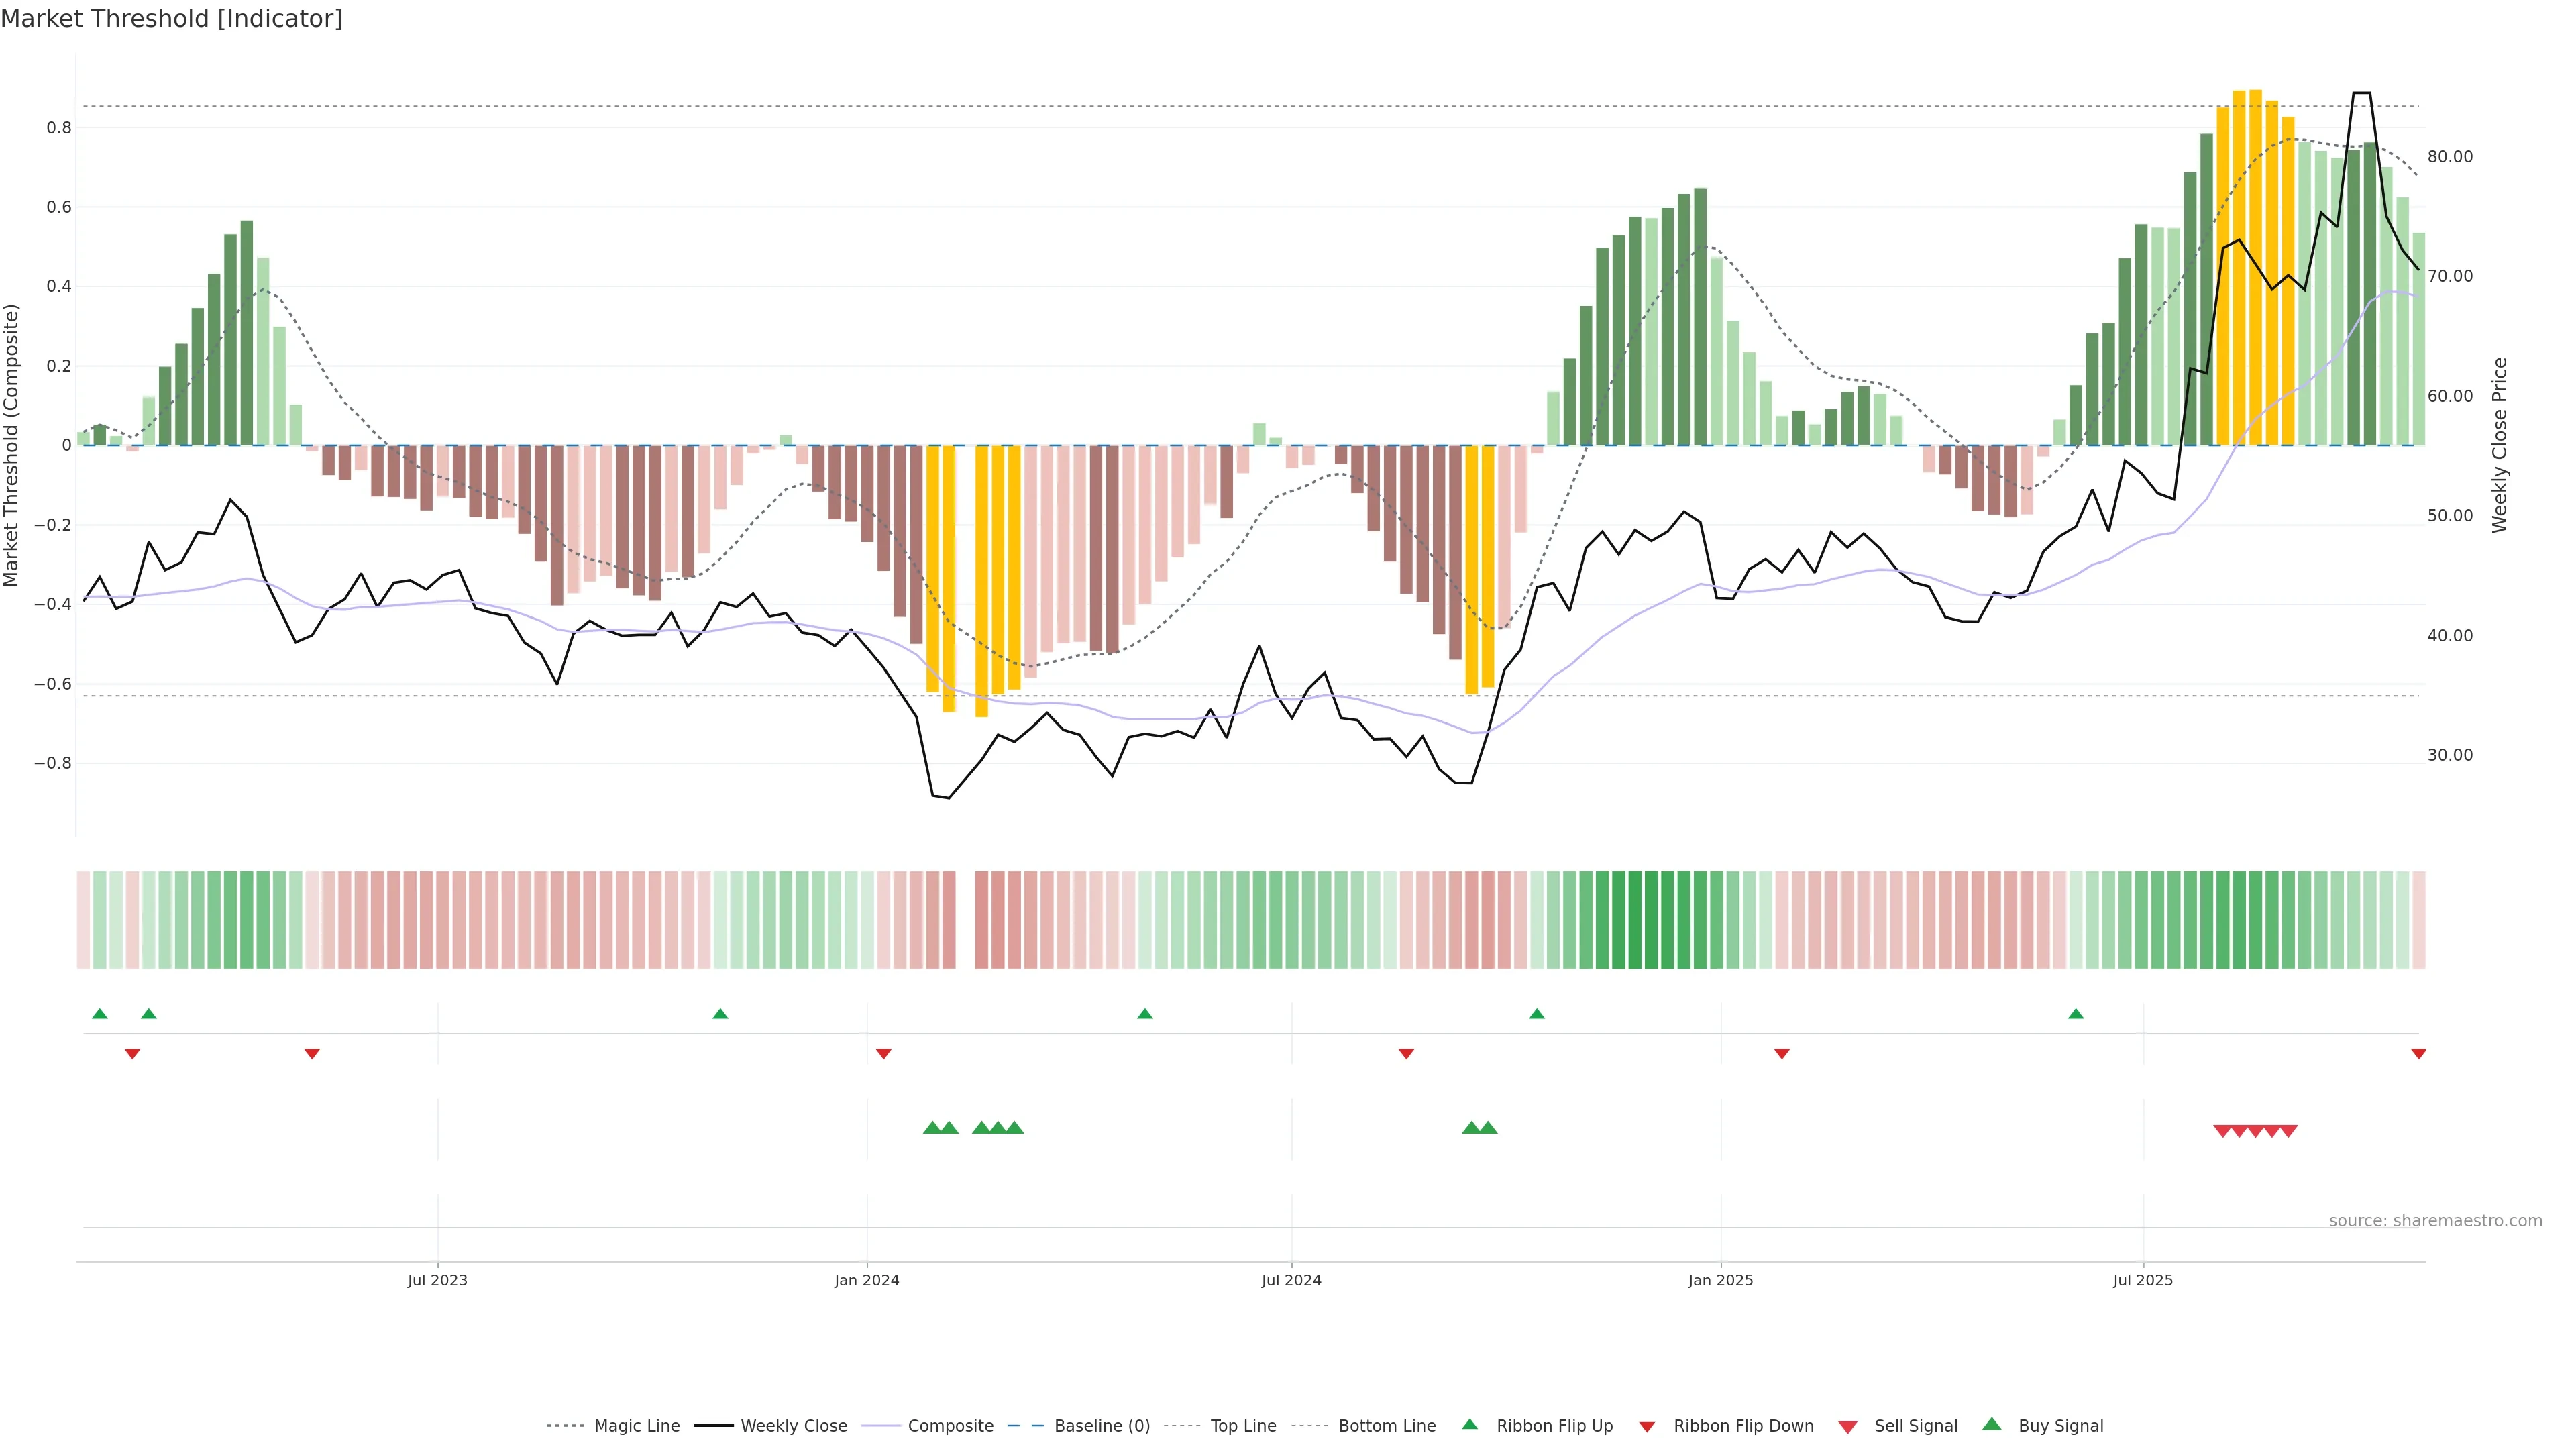The width and height of the screenshot is (2576, 1449).
Task: Click Ribbon Flip Down legend triangle icon
Action: (1647, 1427)
